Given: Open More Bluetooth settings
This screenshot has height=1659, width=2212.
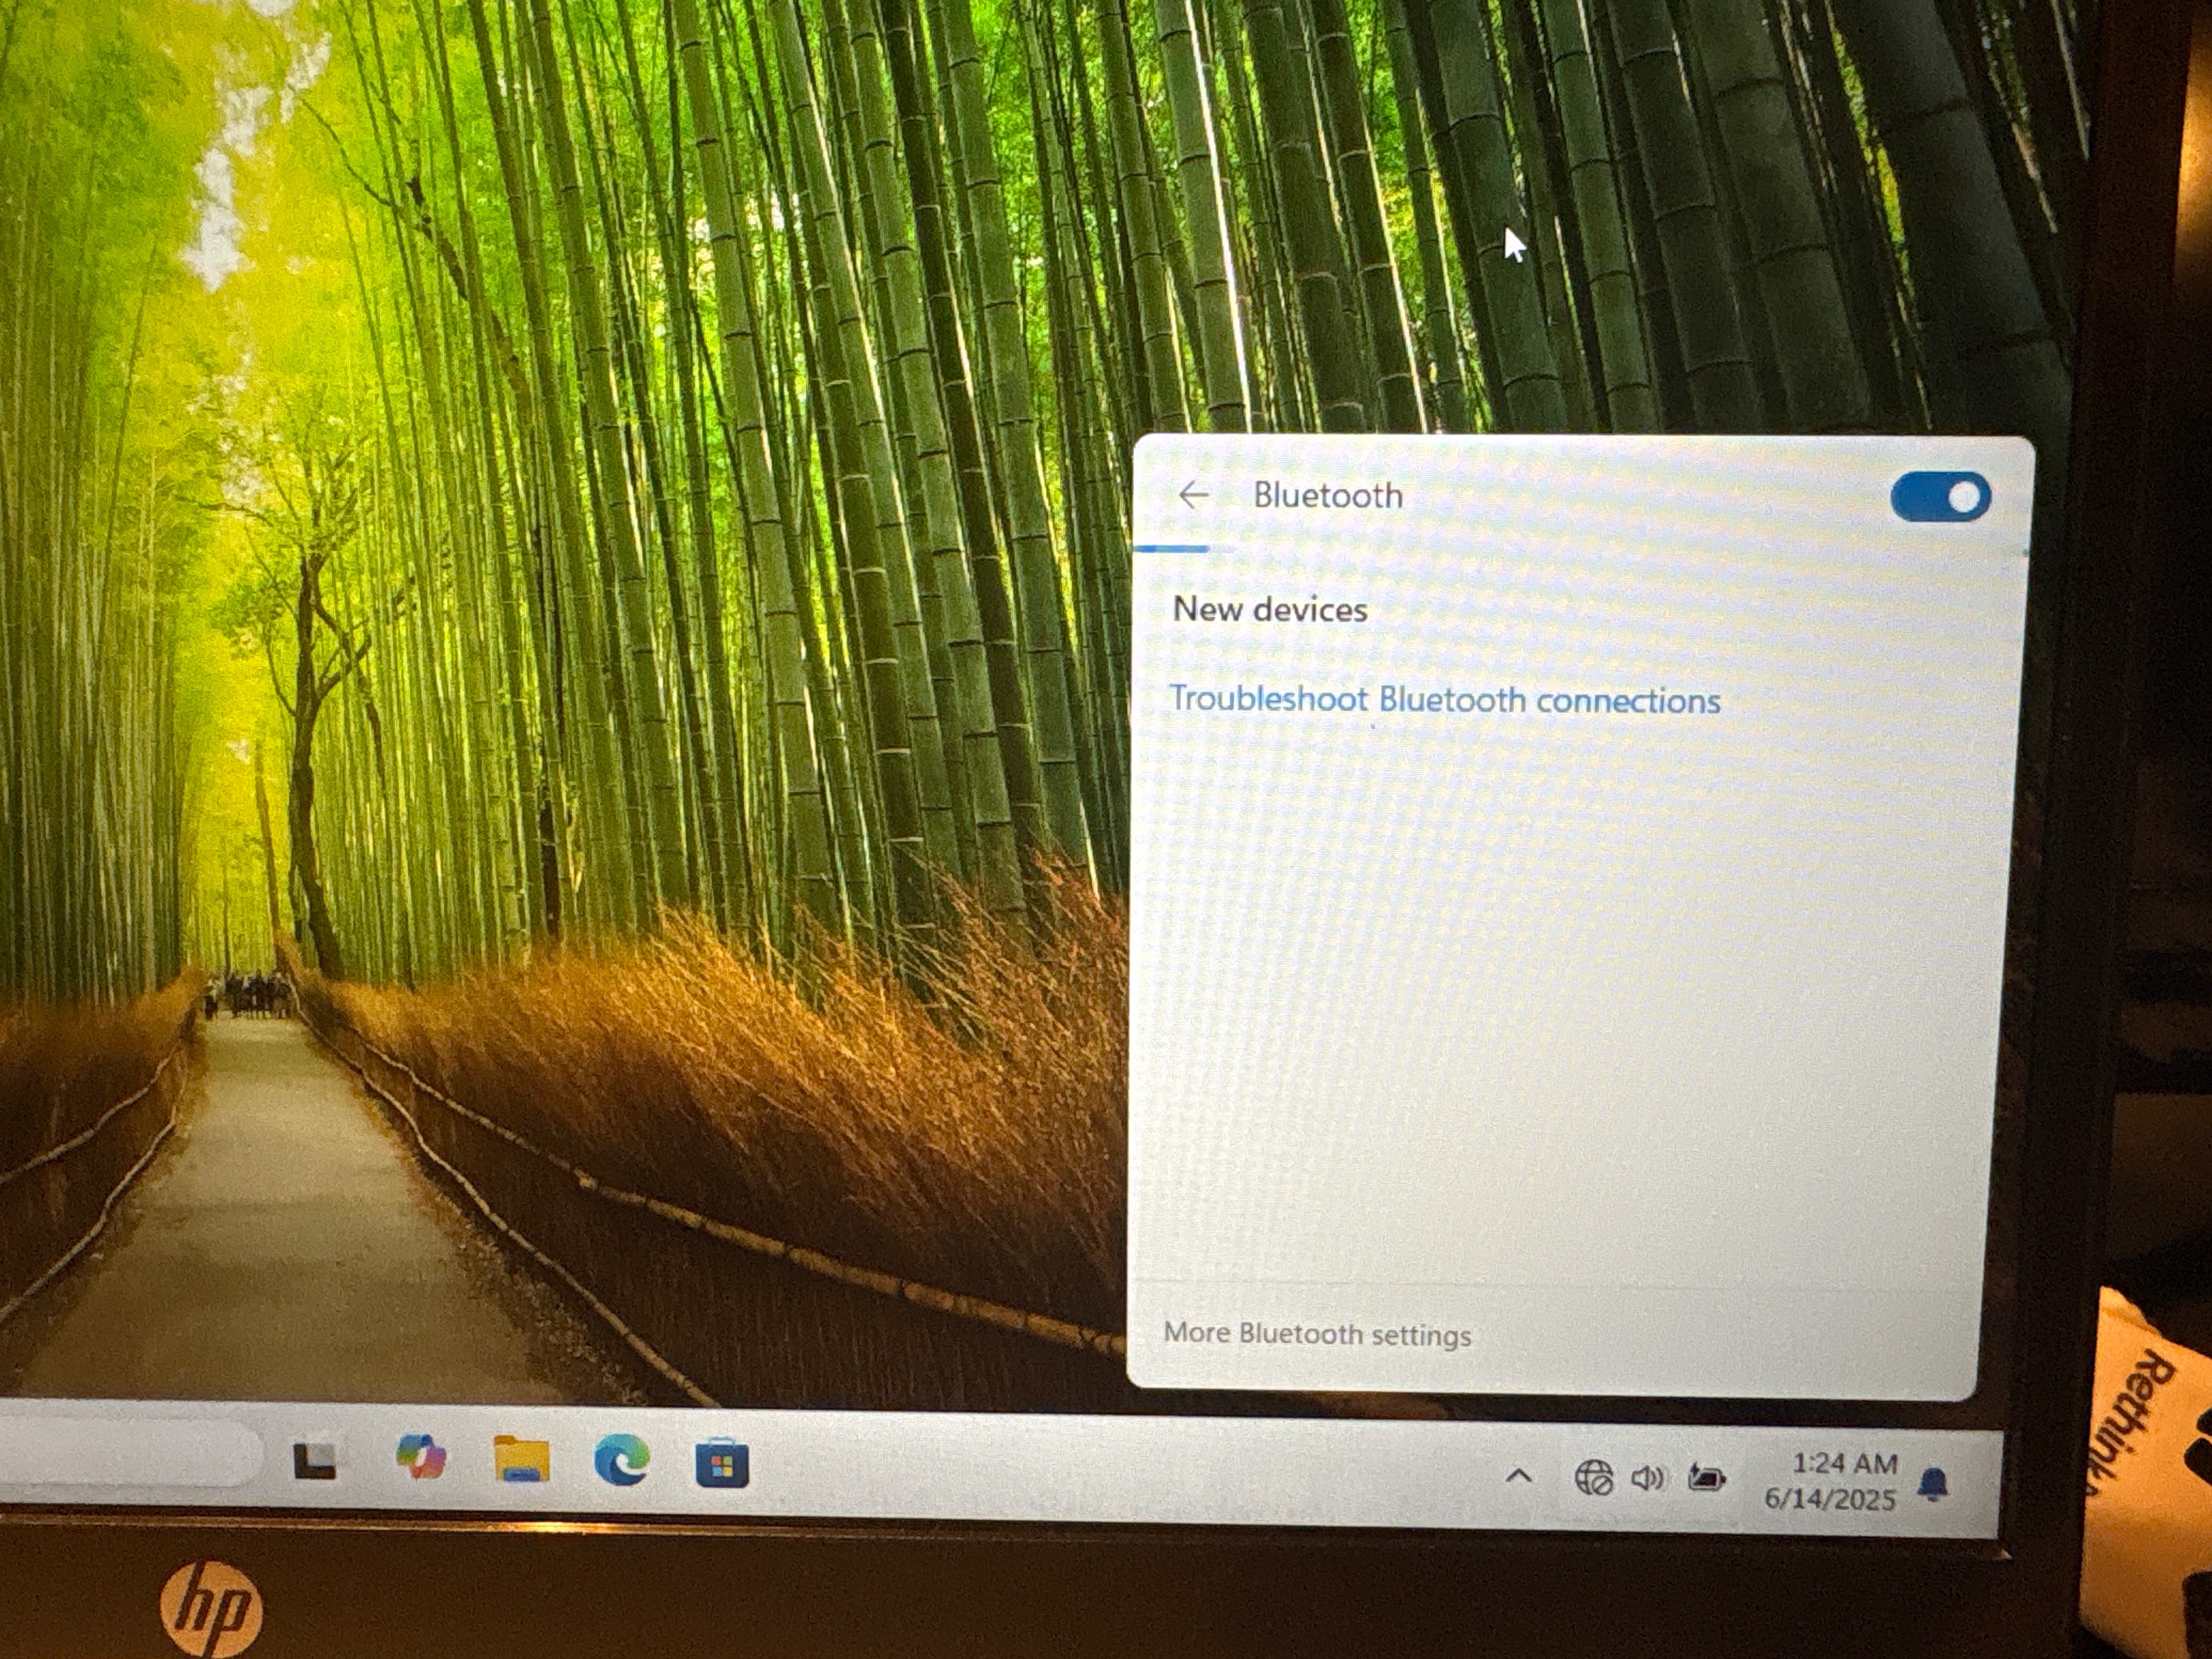Looking at the screenshot, I should [1317, 1333].
